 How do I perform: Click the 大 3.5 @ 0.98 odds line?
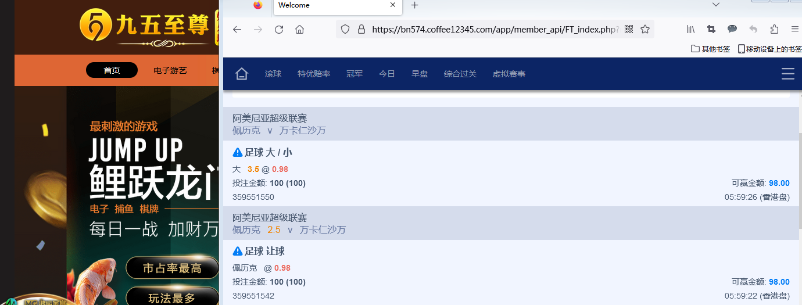click(x=260, y=169)
